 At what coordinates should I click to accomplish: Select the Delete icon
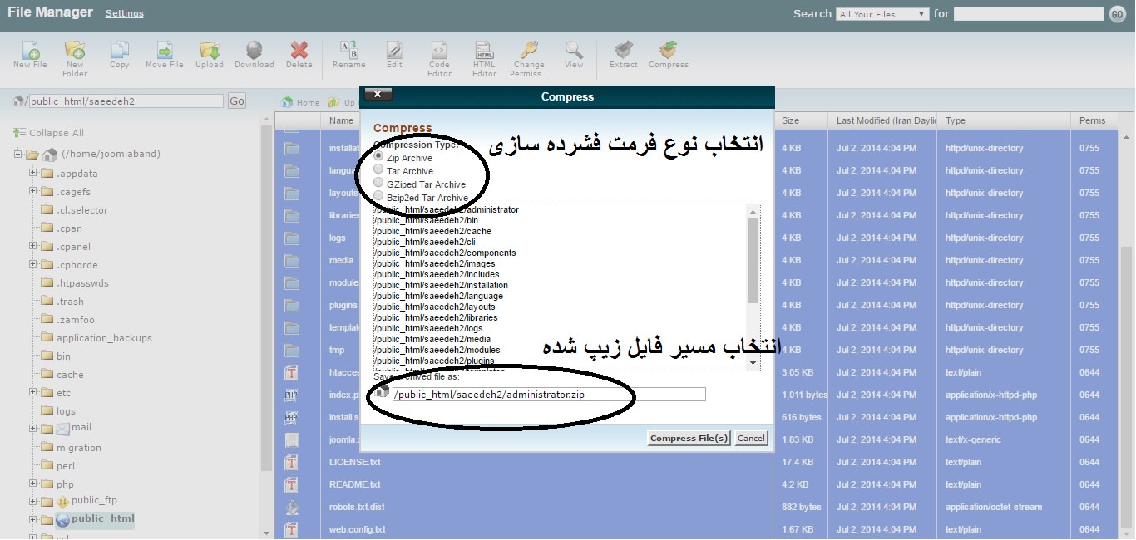click(299, 52)
